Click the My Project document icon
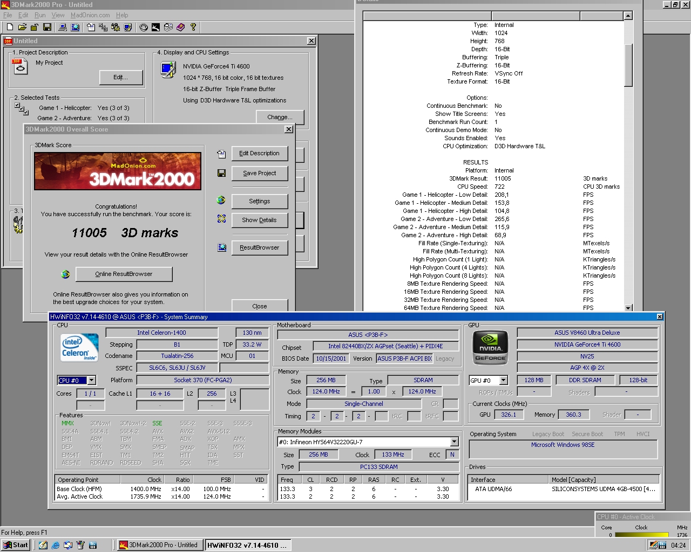 pyautogui.click(x=19, y=66)
